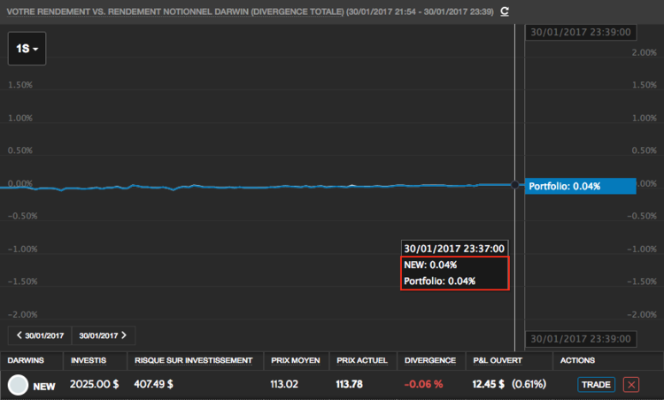Sort by RISQUE SUR INVESTISSEMENT column
Viewport: 664px width, 400px height.
pyautogui.click(x=194, y=360)
